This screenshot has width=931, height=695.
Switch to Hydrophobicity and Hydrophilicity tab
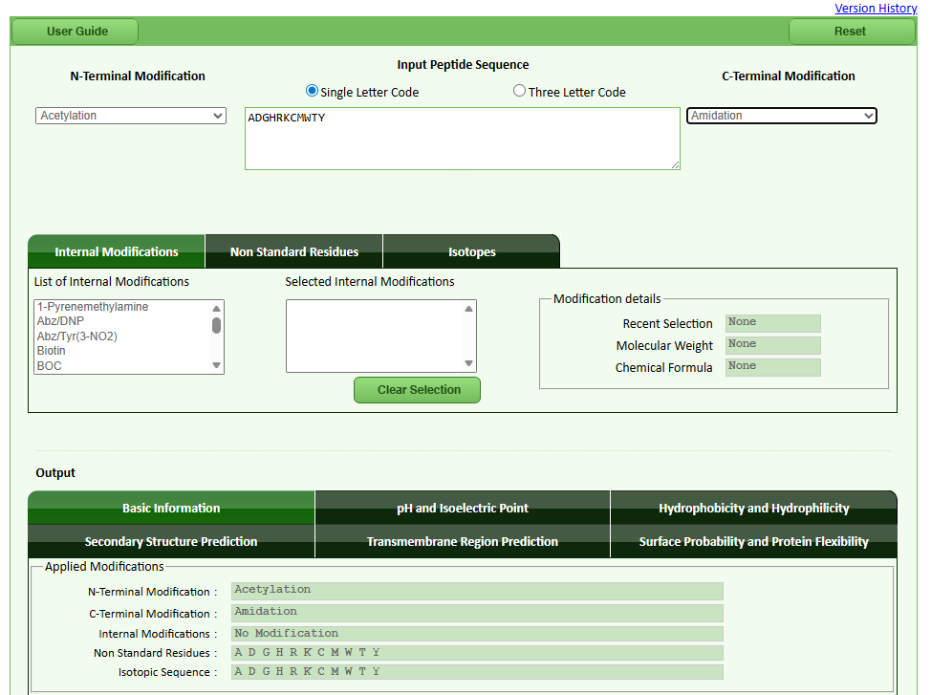click(x=753, y=509)
